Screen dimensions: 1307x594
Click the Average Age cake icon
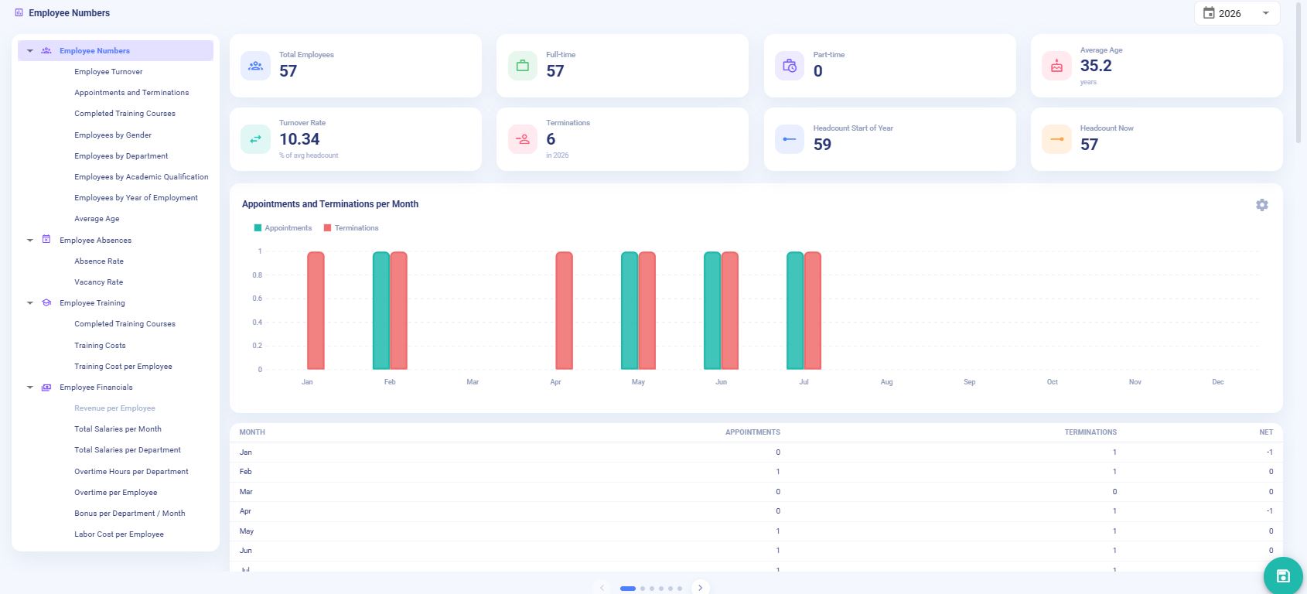click(x=1056, y=66)
